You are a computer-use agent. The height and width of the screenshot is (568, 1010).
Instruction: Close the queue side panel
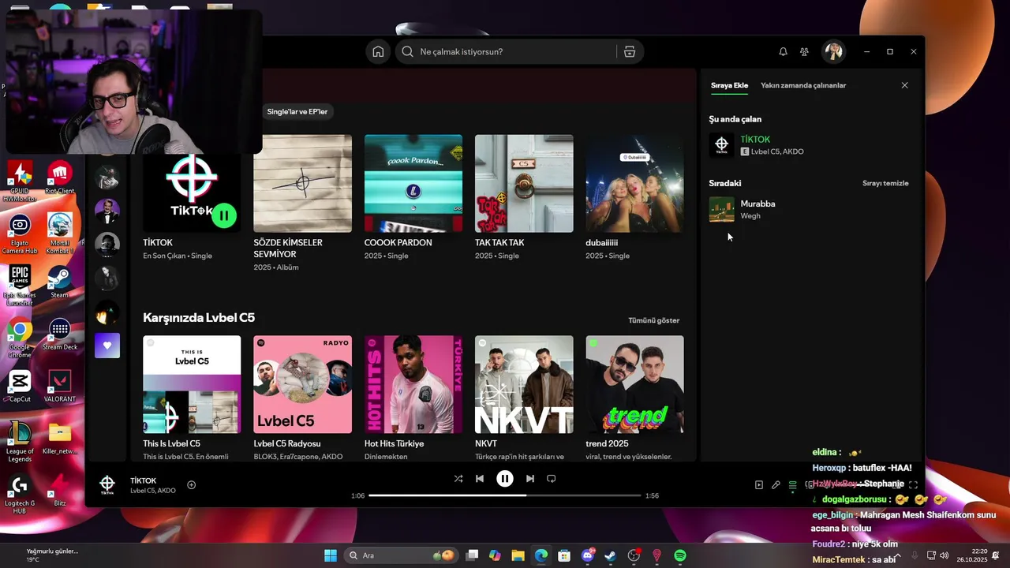[904, 85]
